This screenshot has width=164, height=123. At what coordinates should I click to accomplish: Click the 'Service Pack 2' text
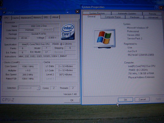click(135, 39)
